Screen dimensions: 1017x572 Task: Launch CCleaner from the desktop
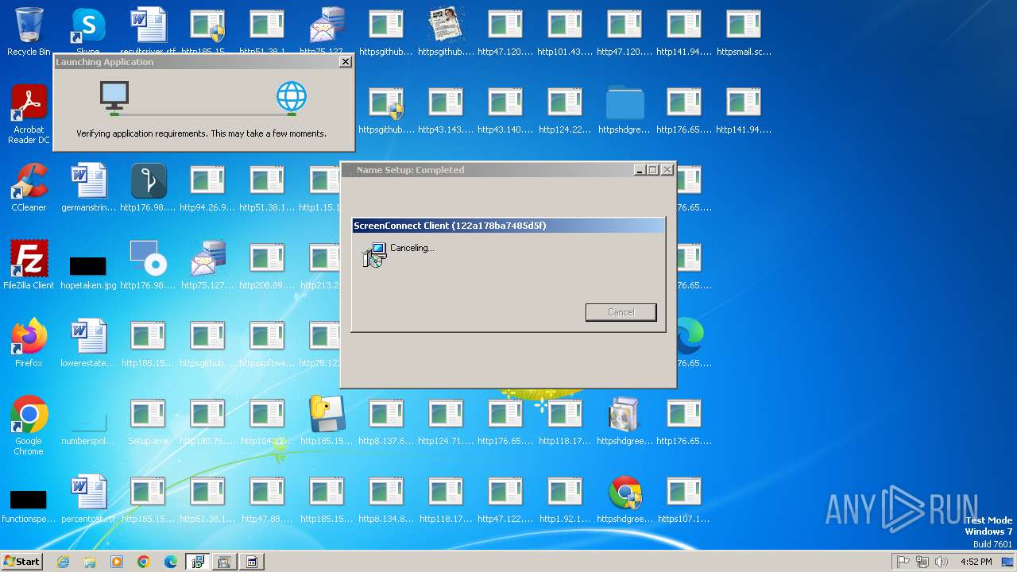29,187
